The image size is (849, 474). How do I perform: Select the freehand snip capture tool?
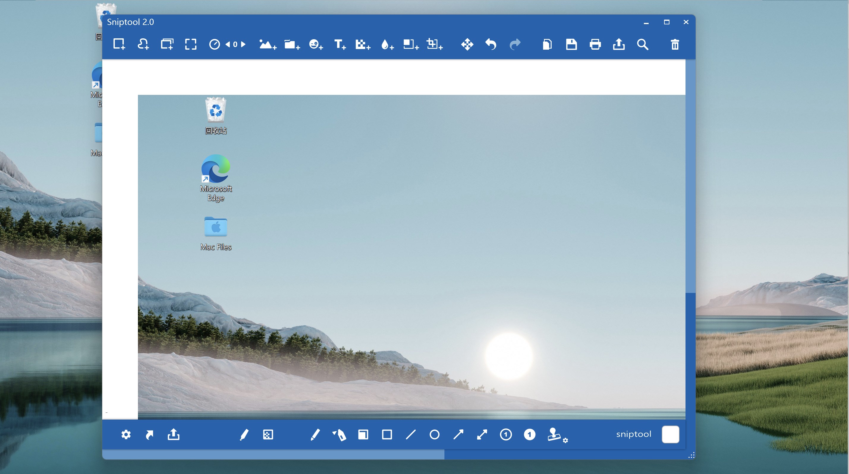tap(143, 44)
